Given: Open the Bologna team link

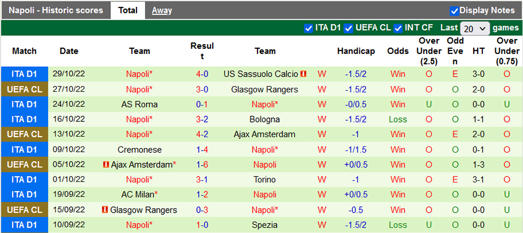Looking at the screenshot, I should pyautogui.click(x=265, y=120).
